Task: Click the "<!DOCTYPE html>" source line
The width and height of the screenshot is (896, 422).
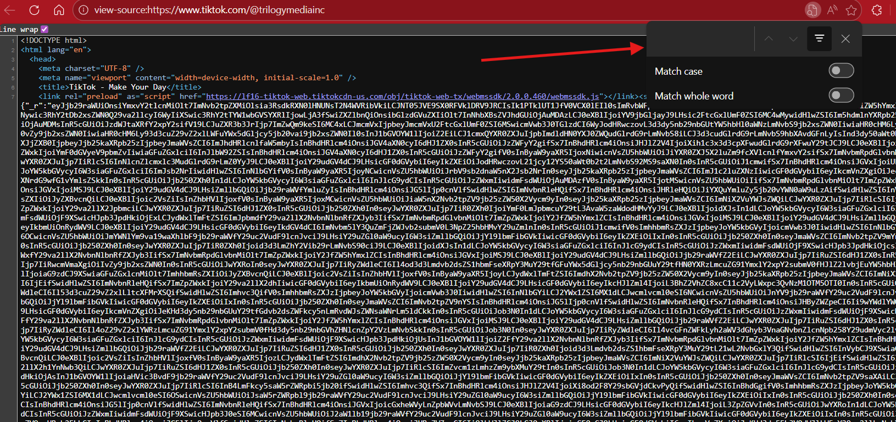Action: click(x=54, y=40)
